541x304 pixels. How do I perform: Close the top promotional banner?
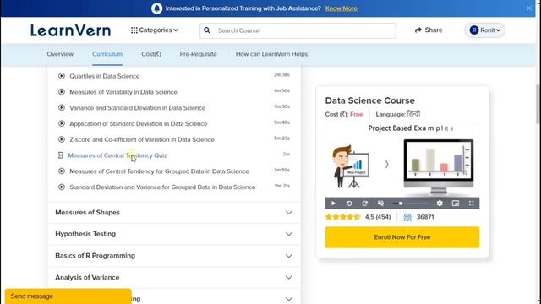[529, 8]
